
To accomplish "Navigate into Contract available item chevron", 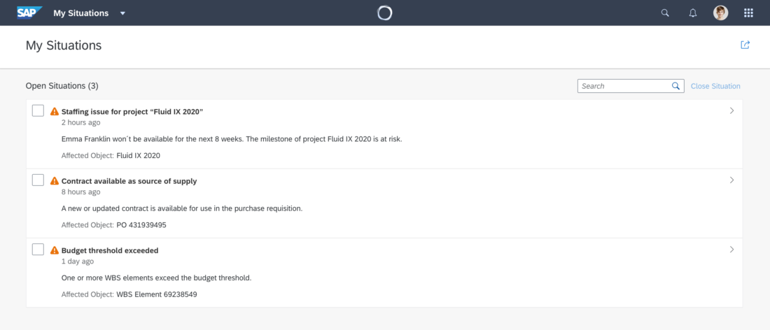I will (731, 180).
